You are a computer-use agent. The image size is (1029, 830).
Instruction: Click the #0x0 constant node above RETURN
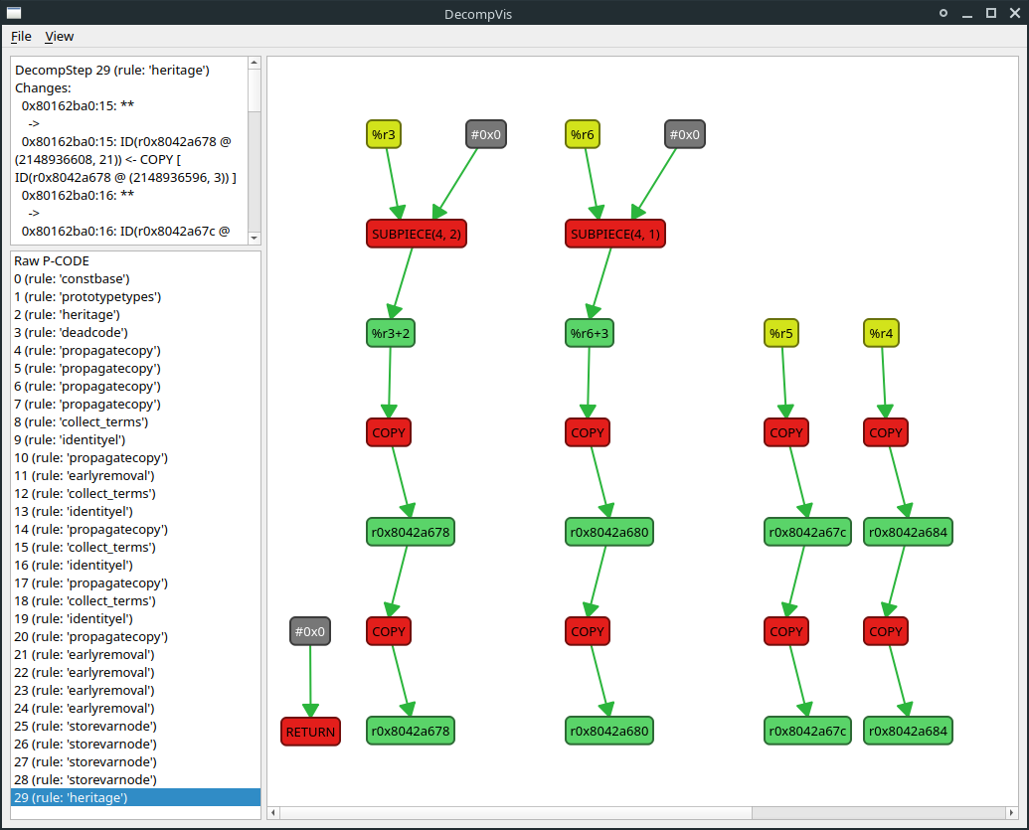point(310,630)
